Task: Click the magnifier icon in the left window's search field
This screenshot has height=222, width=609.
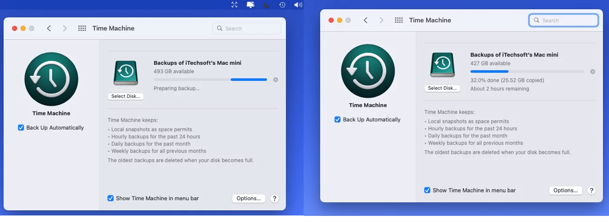Action: coord(220,28)
